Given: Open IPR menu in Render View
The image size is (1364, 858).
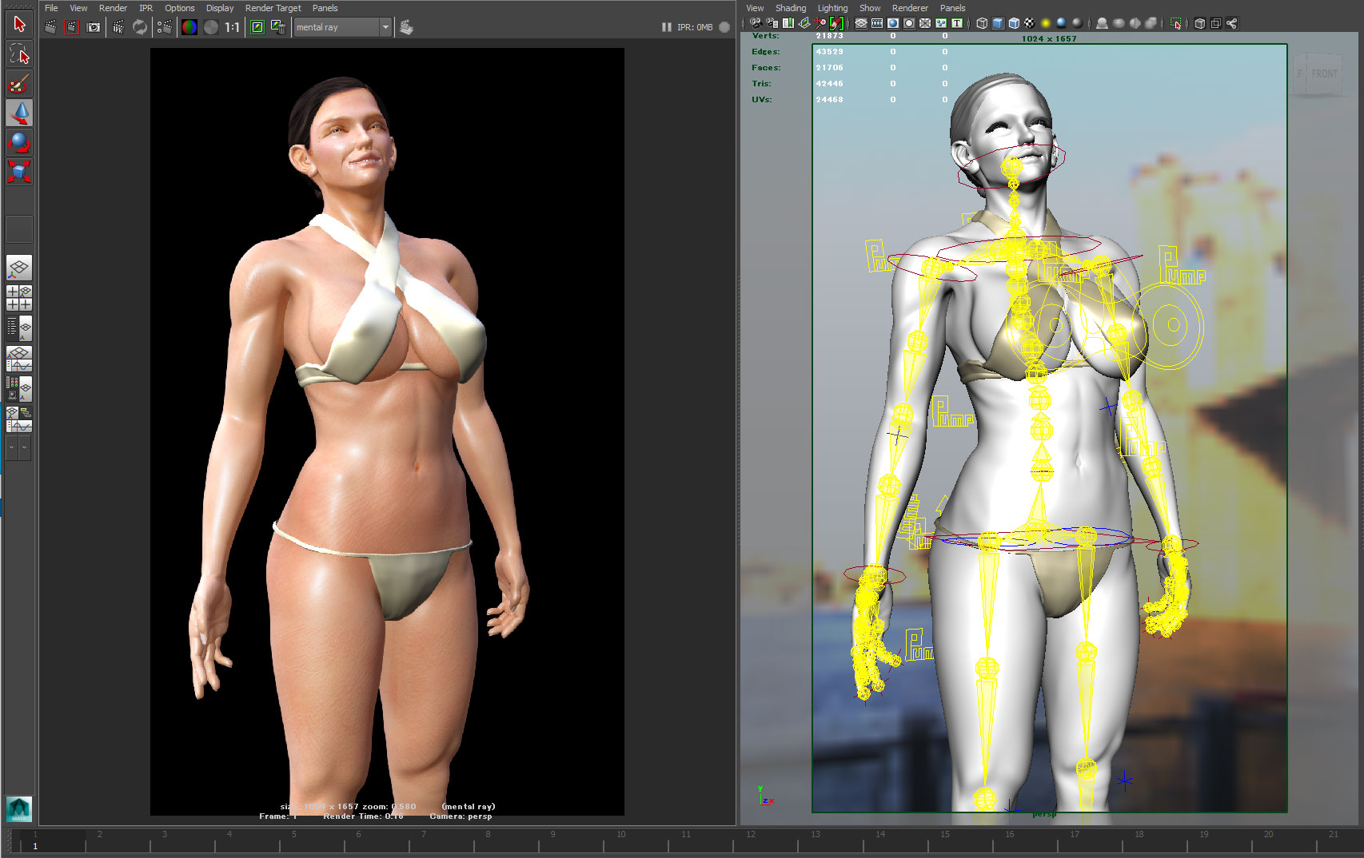Looking at the screenshot, I should click(146, 8).
